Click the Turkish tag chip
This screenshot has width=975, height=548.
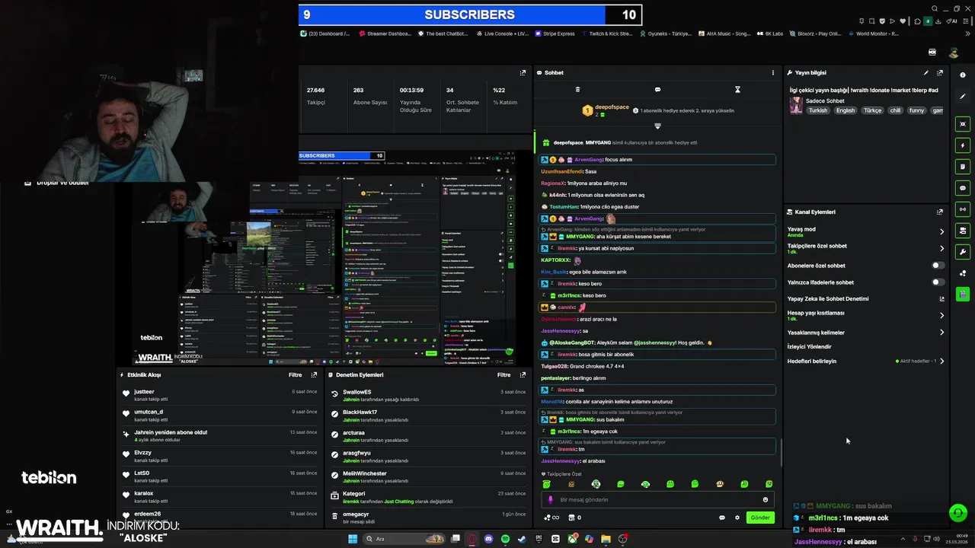coord(818,110)
